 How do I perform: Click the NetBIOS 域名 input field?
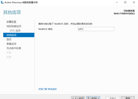tap(96, 29)
